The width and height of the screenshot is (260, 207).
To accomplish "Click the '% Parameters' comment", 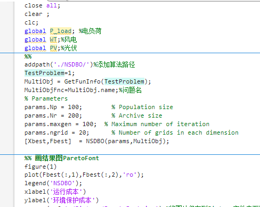I will pyautogui.click(x=46, y=98).
